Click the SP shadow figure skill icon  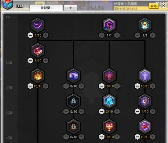pos(109,25)
